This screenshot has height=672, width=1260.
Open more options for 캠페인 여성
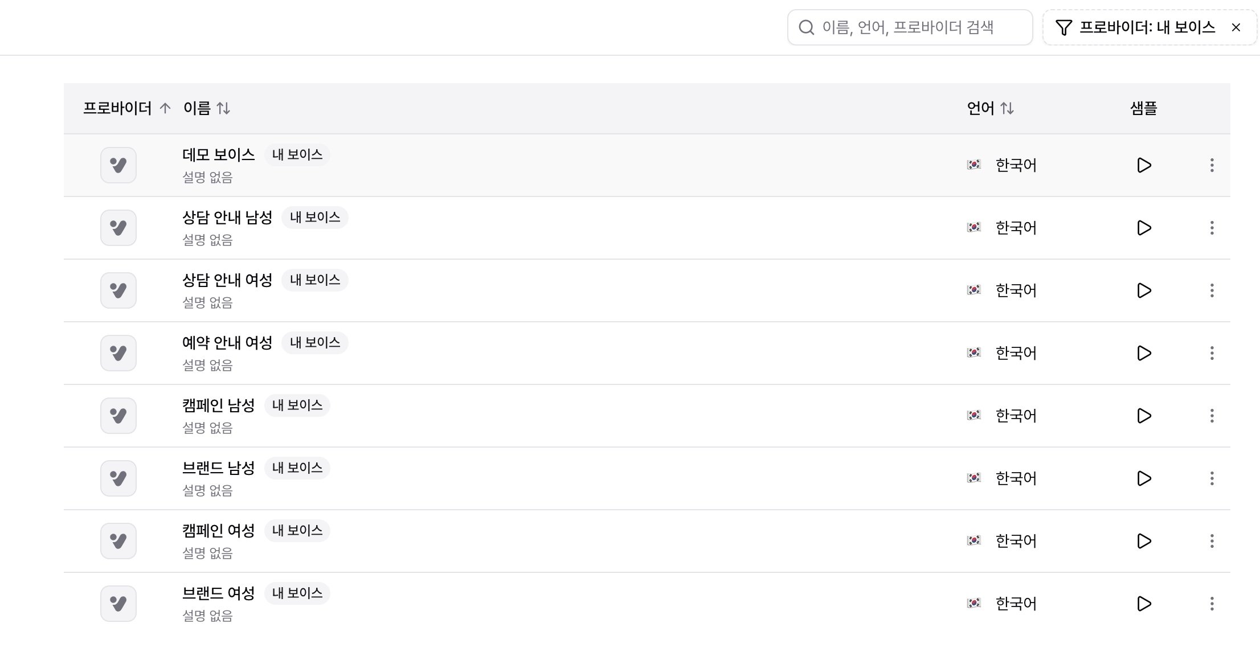click(x=1212, y=541)
